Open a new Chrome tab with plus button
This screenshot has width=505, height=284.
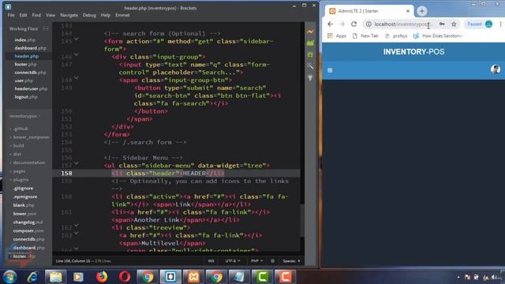[421, 11]
